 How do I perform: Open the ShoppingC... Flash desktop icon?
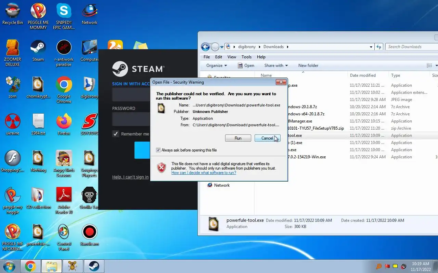13,161
